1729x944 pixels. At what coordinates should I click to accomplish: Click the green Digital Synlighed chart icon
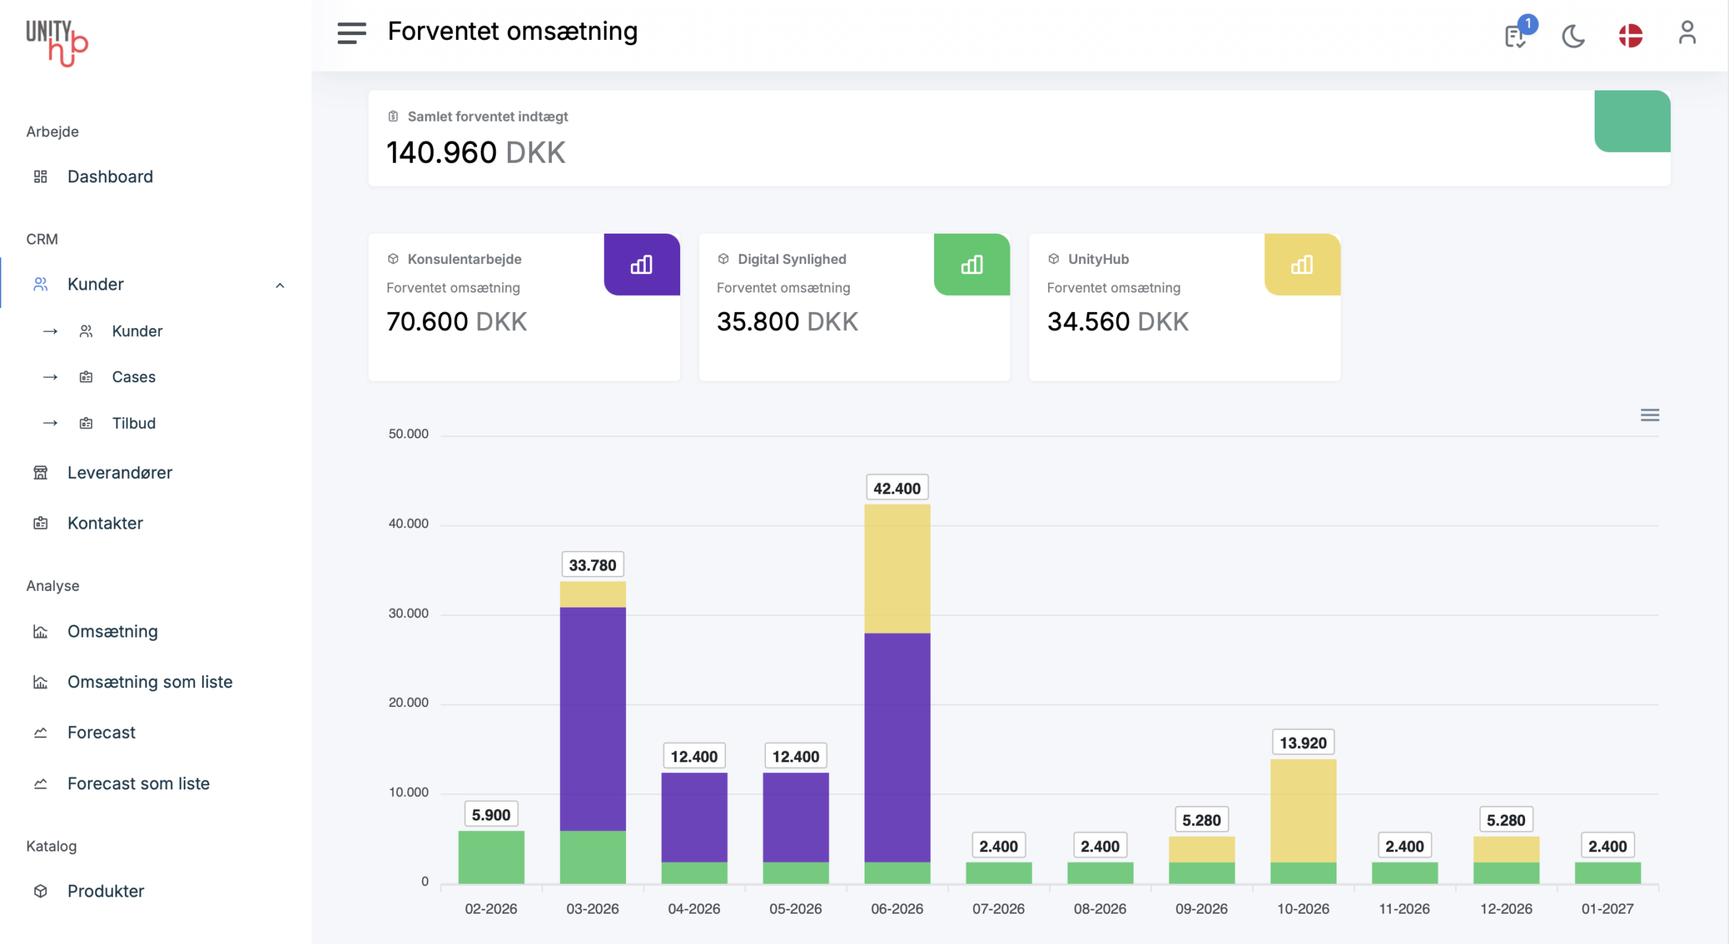coord(971,265)
